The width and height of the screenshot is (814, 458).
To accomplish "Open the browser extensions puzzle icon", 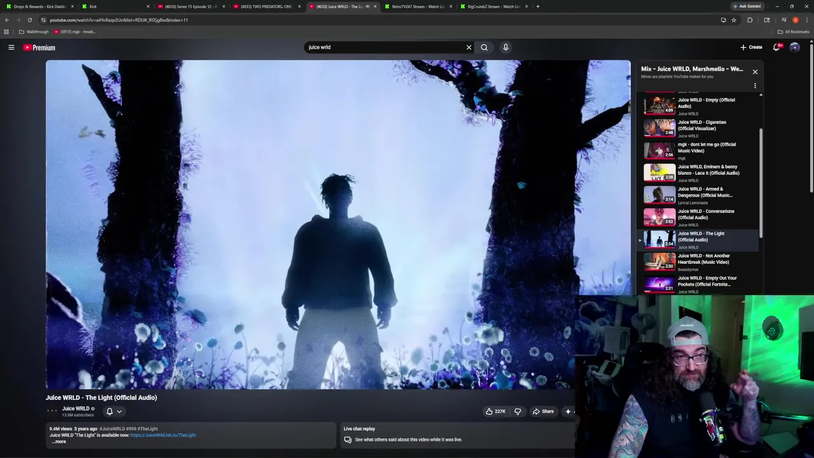I will click(750, 20).
